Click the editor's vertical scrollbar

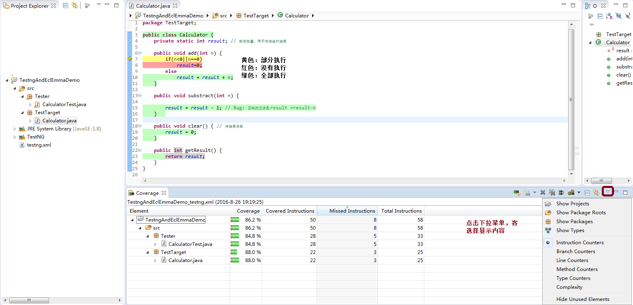point(571,99)
